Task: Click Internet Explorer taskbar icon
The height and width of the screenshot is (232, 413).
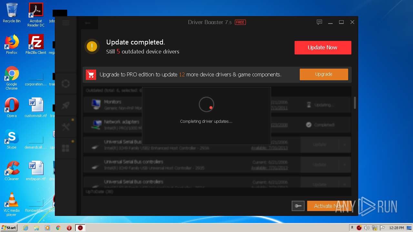Action: point(26,228)
